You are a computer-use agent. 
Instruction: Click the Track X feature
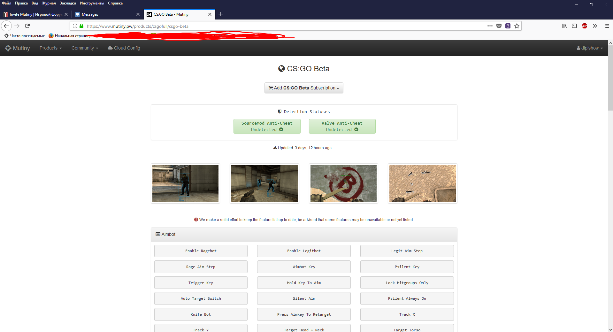[x=407, y=314]
